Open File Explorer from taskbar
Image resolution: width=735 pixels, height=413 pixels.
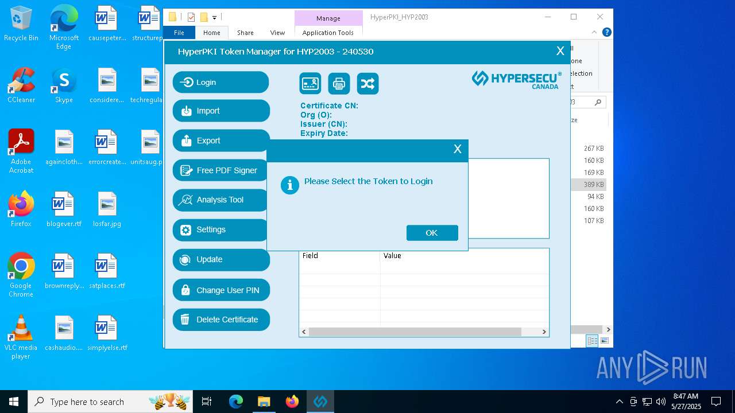click(x=264, y=402)
